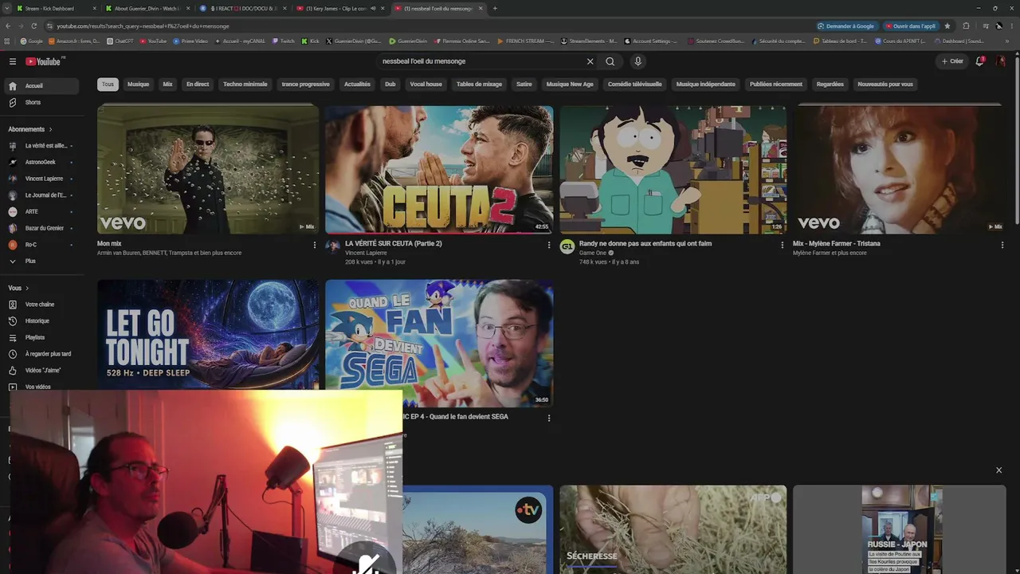This screenshot has width=1020, height=574.
Task: Open the ChatGPT bookmark
Action: coord(121,41)
